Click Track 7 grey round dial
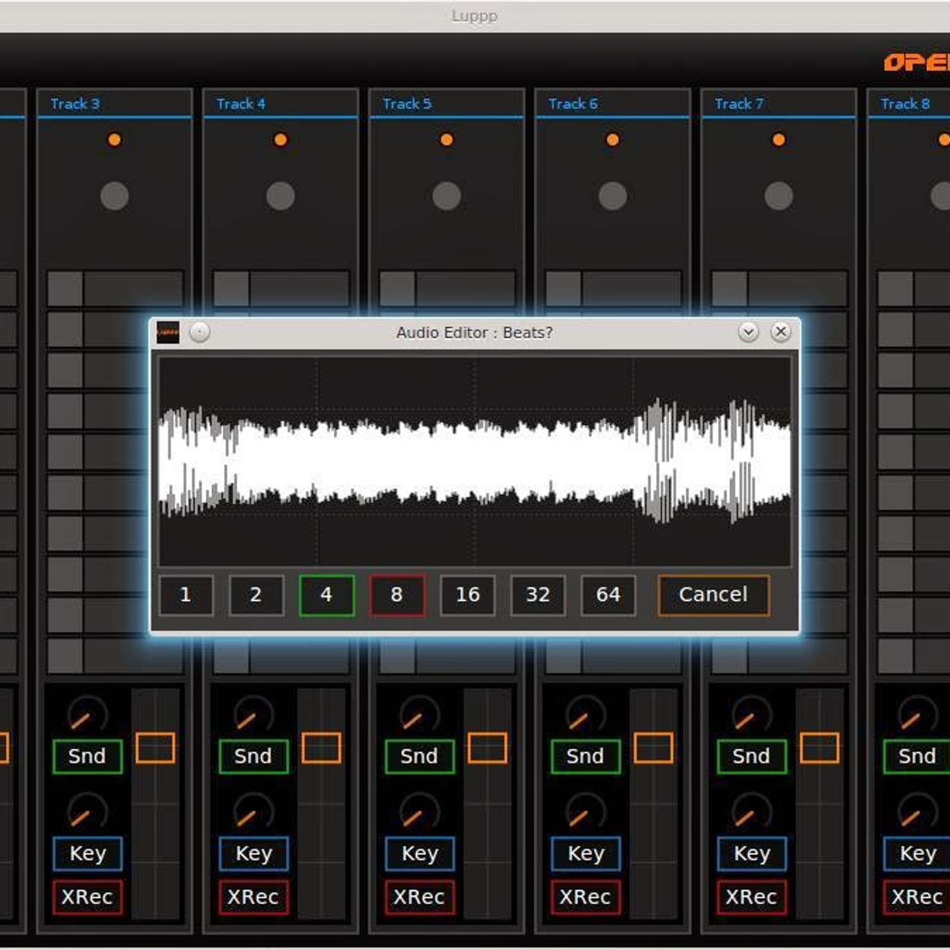 point(779,197)
